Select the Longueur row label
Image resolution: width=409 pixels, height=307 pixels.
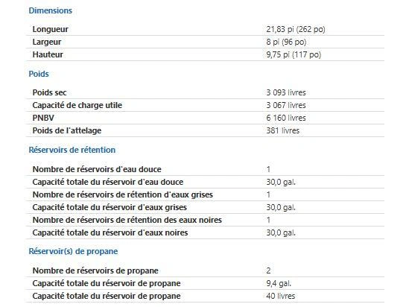(51, 29)
